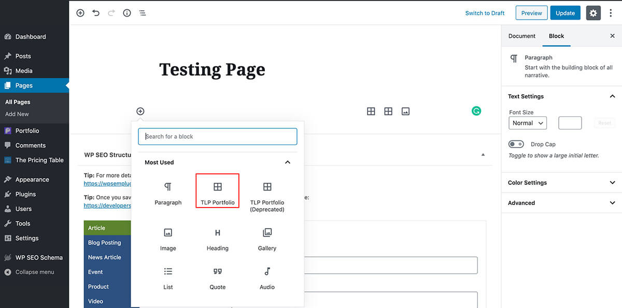Screen dimensions: 622x308
Task: Go to All Pages
Action: click(x=18, y=102)
